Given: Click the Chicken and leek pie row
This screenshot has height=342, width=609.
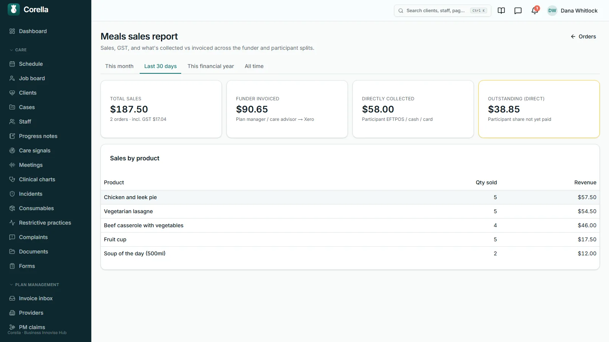Looking at the screenshot, I should pyautogui.click(x=350, y=197).
